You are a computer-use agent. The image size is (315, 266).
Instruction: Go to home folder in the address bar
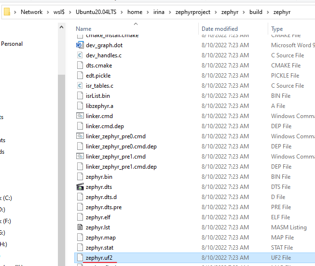[135, 12]
